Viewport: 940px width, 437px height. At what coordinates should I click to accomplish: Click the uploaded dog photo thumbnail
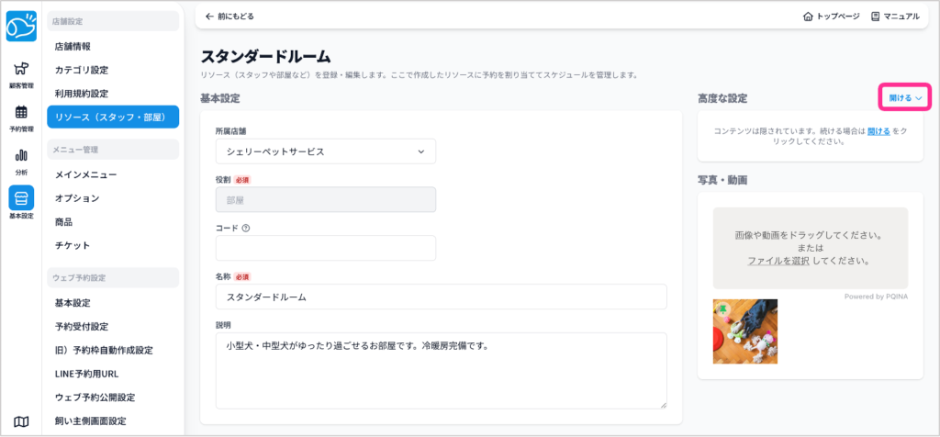745,331
